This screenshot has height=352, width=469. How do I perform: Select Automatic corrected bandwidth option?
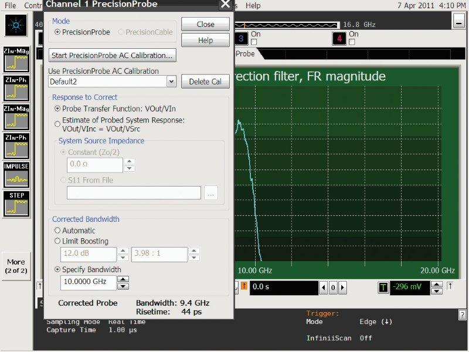tap(57, 231)
